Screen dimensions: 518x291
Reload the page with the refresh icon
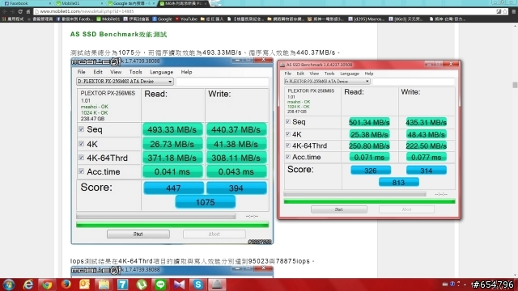pyautogui.click(x=20, y=11)
